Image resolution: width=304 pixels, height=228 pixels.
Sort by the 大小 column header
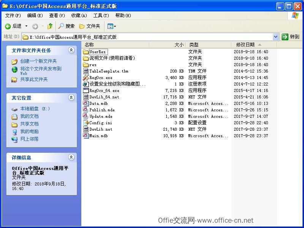(168, 45)
